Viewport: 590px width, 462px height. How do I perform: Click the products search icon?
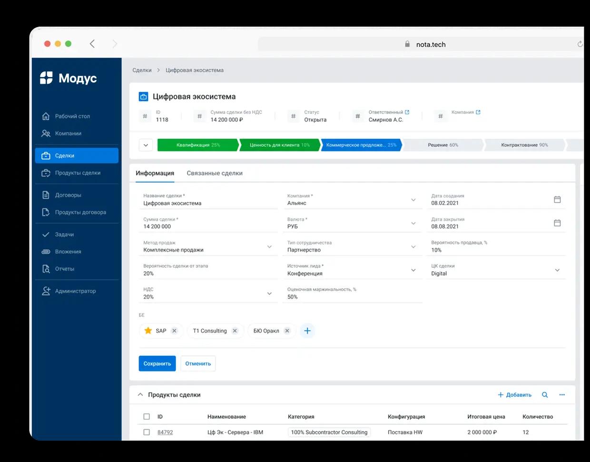[545, 395]
